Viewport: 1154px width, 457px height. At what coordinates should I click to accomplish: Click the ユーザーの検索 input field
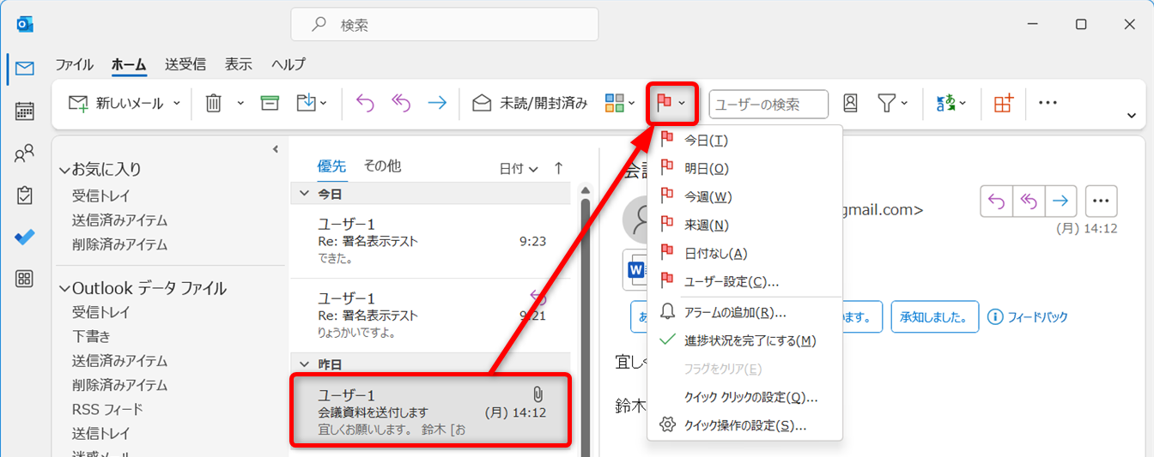(768, 104)
